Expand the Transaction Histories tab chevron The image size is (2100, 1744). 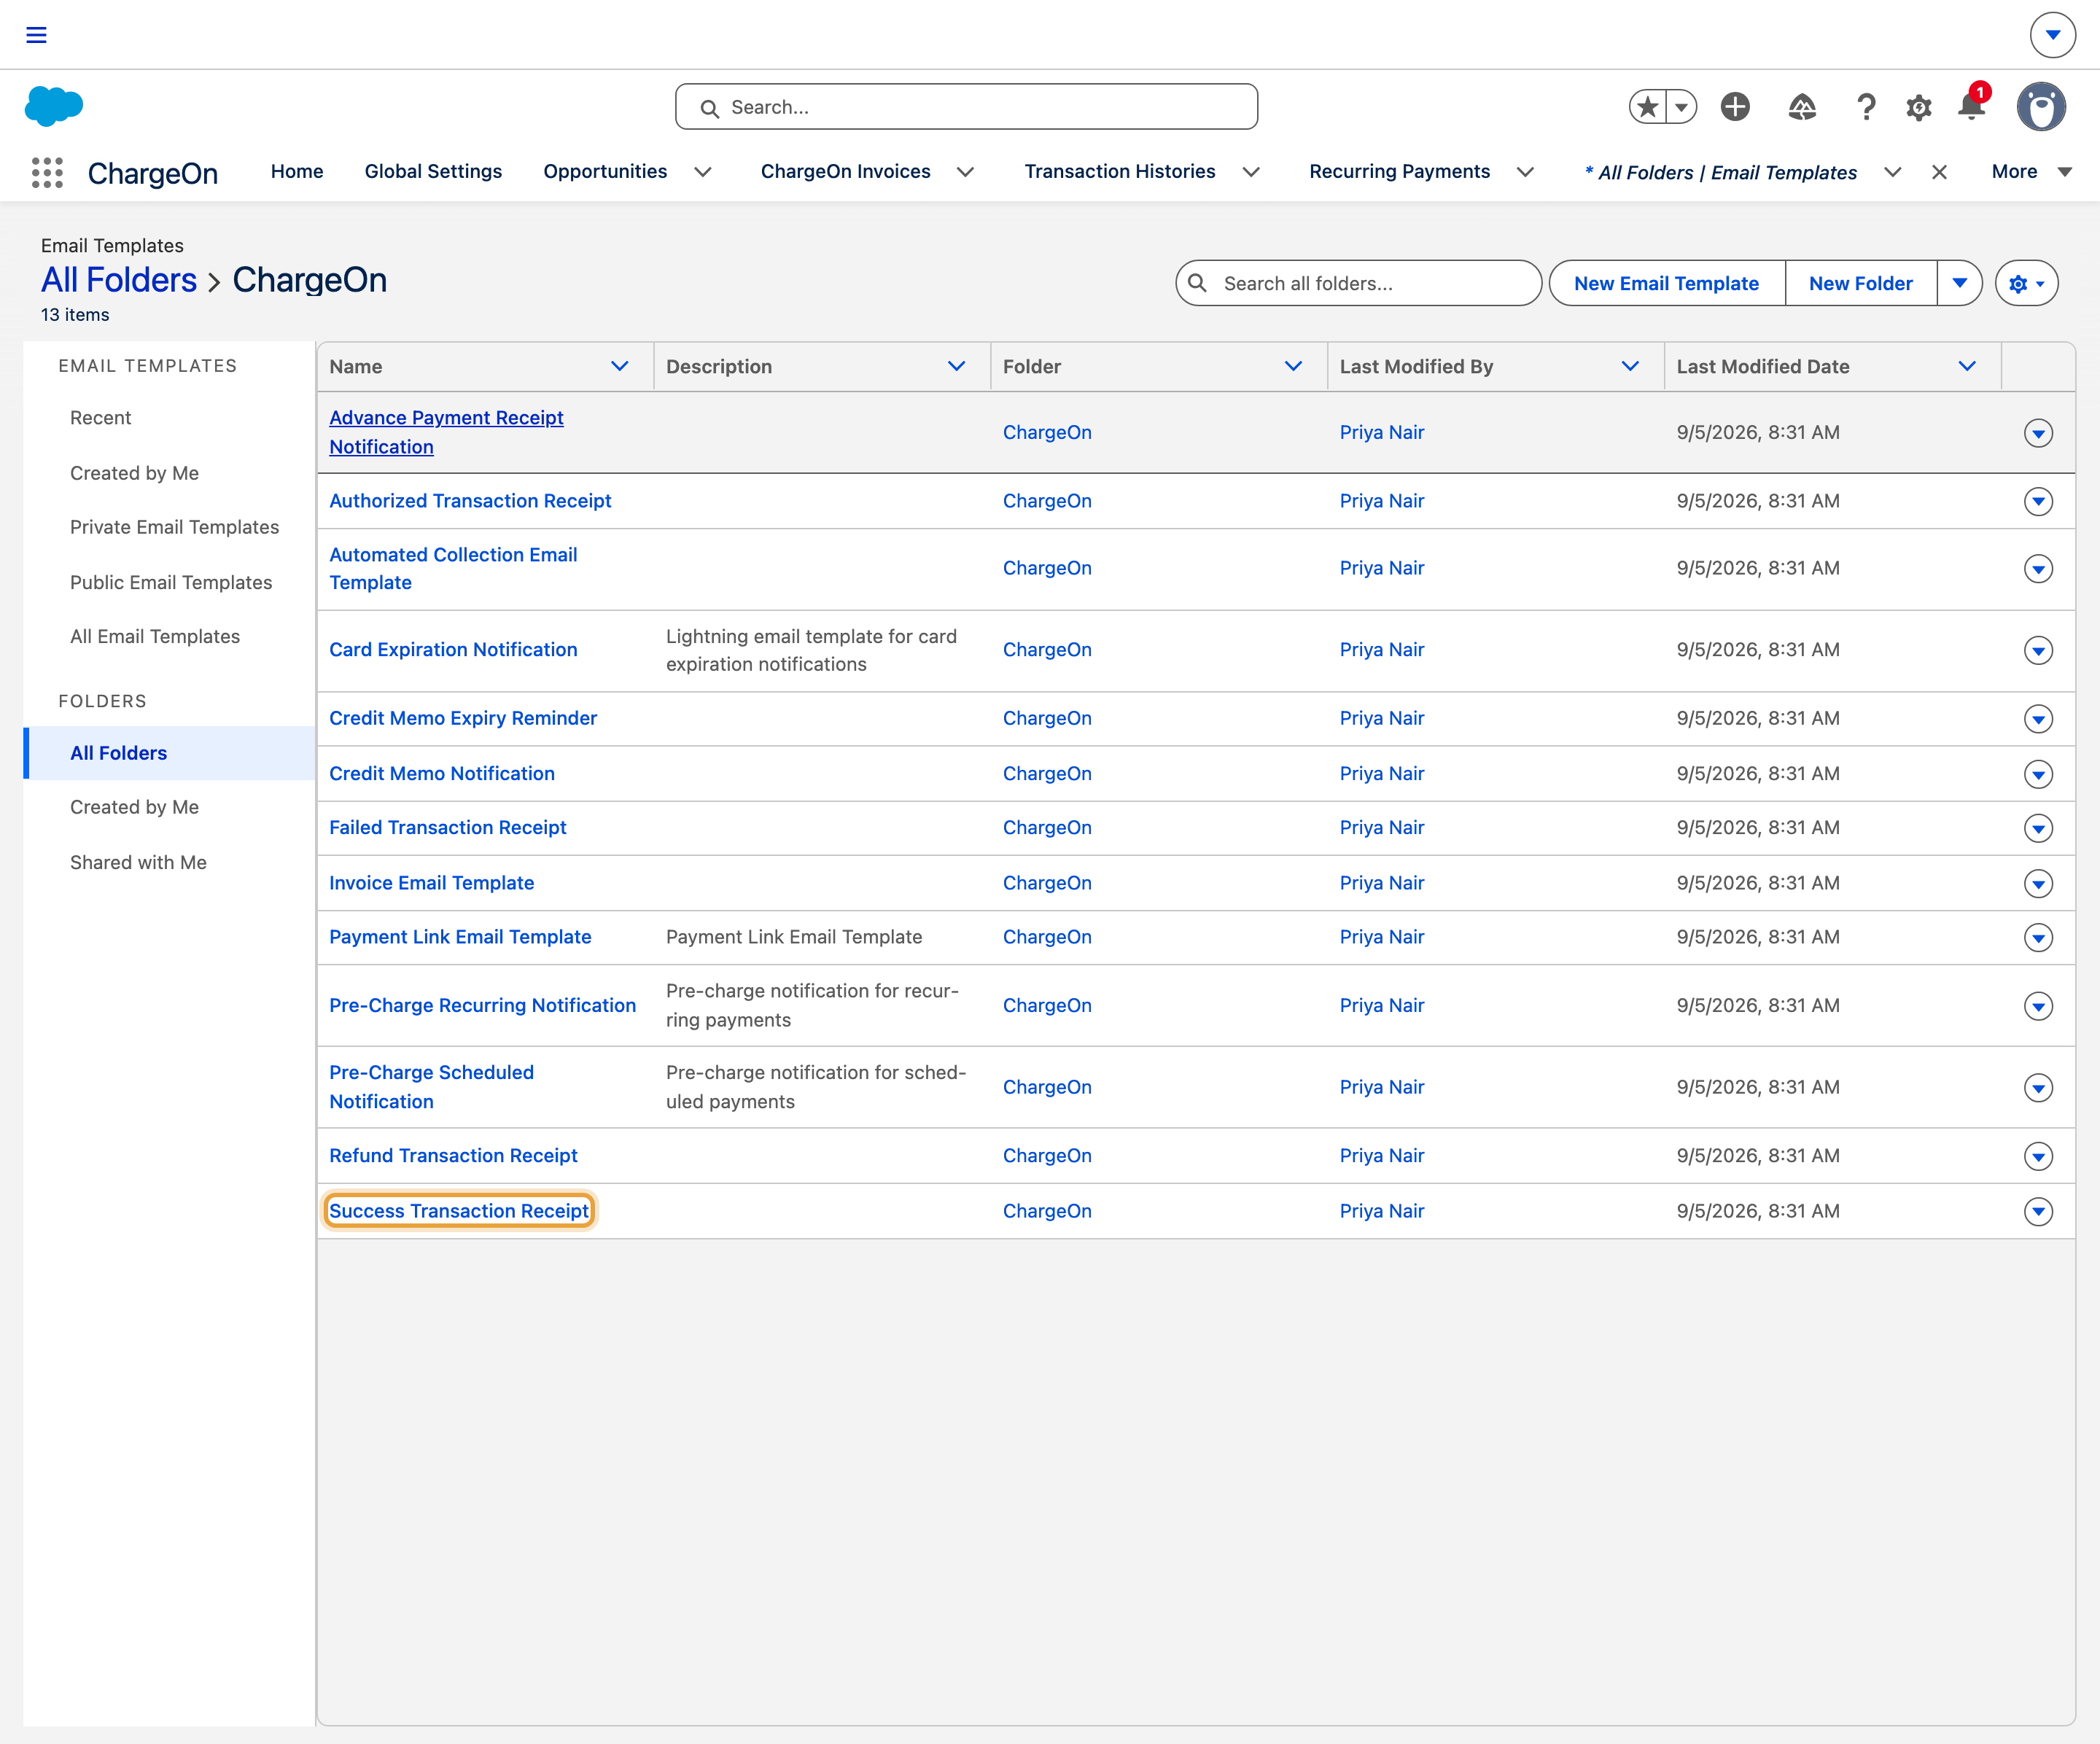click(1251, 172)
